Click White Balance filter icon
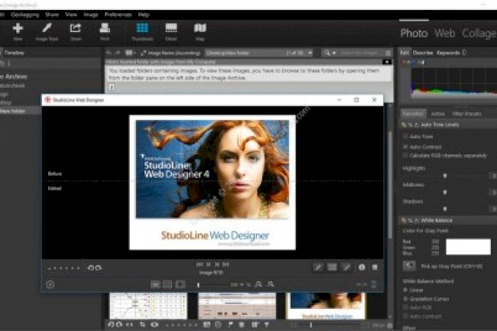The width and height of the screenshot is (497, 331). click(x=404, y=220)
